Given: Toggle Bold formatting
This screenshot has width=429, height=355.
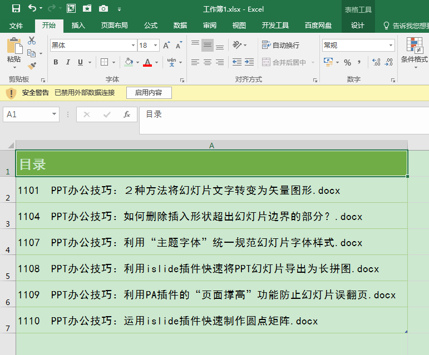Looking at the screenshot, I should [56, 62].
